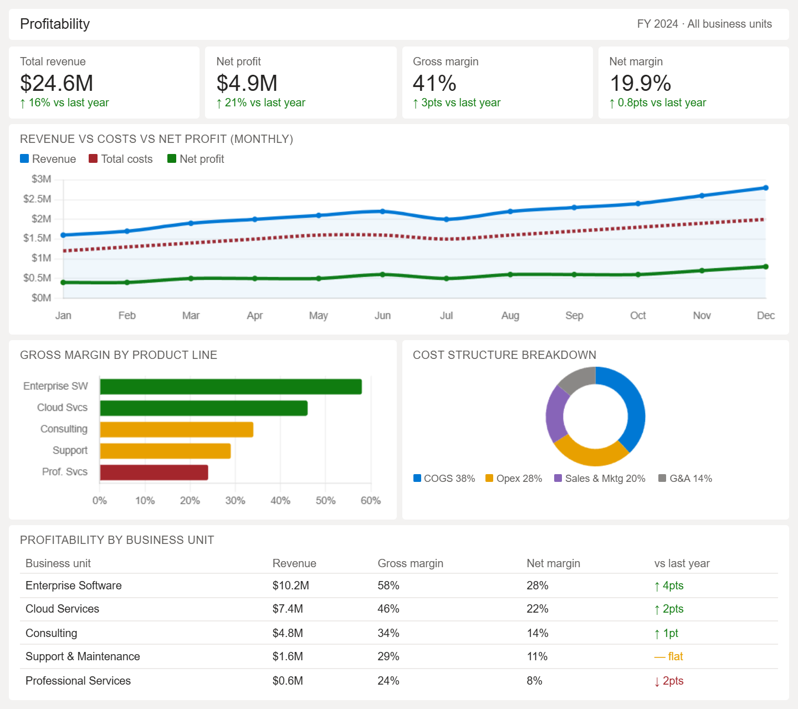Click the blue Revenue legend swatch
This screenshot has width=798, height=709.
pos(24,158)
